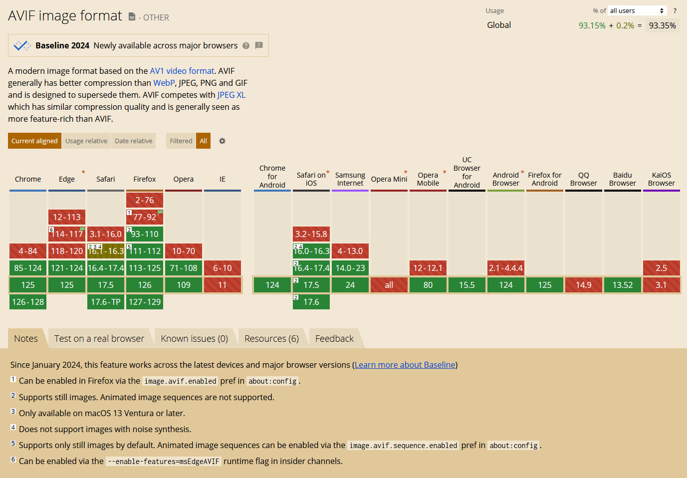This screenshot has width=687, height=478.
Task: Select Firefox 2-76 version cell
Action: tap(145, 200)
